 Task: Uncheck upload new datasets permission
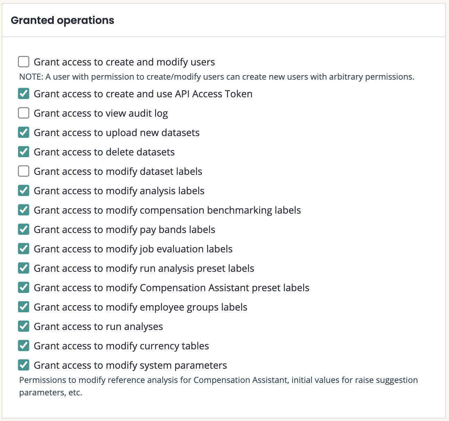point(24,133)
